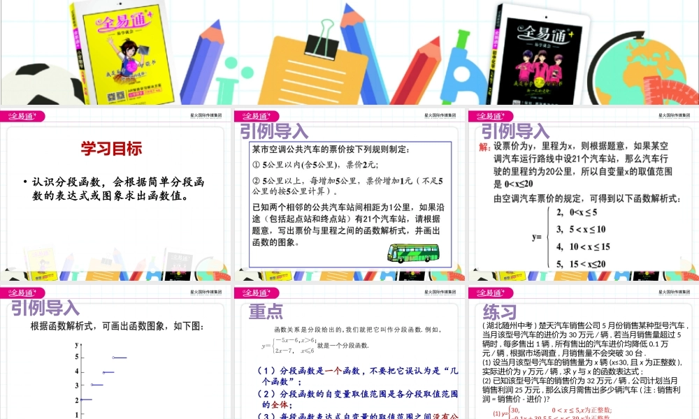Click the 全易通 logo on the 学习目标 slide
The width and height of the screenshot is (699, 419).
tap(22, 115)
